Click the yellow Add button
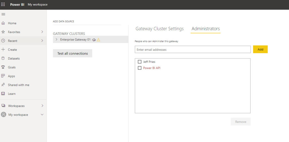This screenshot has width=289, height=142. [x=260, y=49]
